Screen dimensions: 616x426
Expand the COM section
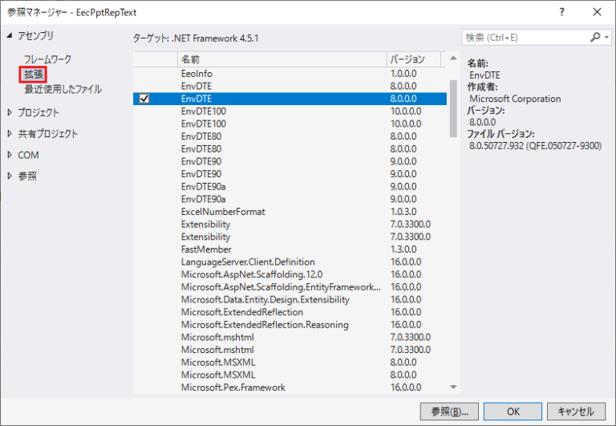[x=10, y=155]
